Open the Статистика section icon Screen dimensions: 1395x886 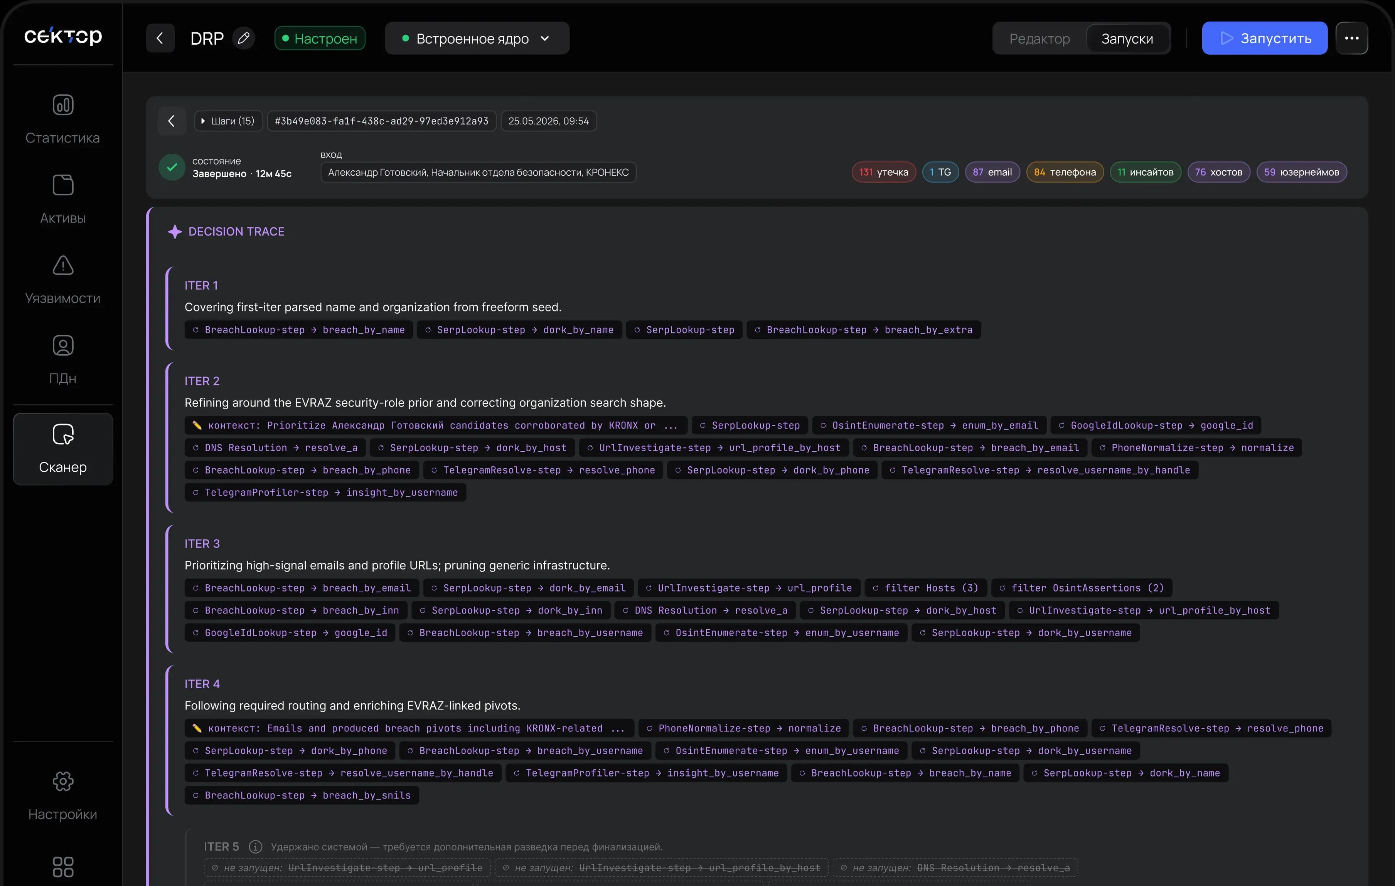tap(62, 105)
